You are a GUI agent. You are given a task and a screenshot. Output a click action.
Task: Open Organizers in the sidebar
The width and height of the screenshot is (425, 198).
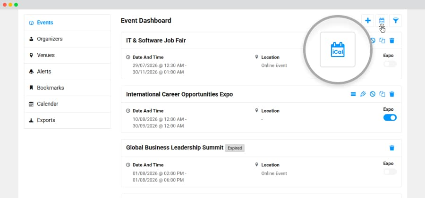[x=67, y=39]
